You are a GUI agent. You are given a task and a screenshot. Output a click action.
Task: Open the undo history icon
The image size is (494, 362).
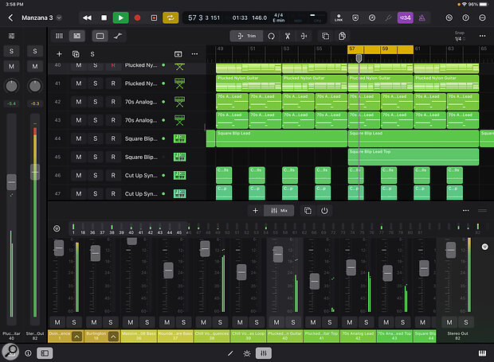(x=449, y=18)
